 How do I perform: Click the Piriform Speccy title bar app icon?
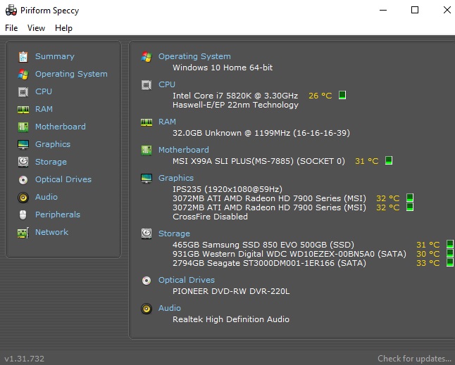[11, 10]
